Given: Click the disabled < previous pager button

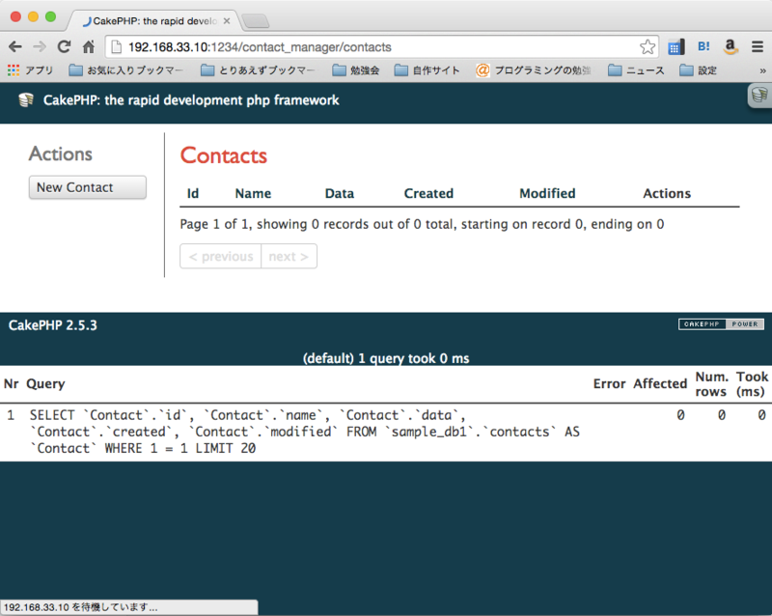Looking at the screenshot, I should pos(221,256).
